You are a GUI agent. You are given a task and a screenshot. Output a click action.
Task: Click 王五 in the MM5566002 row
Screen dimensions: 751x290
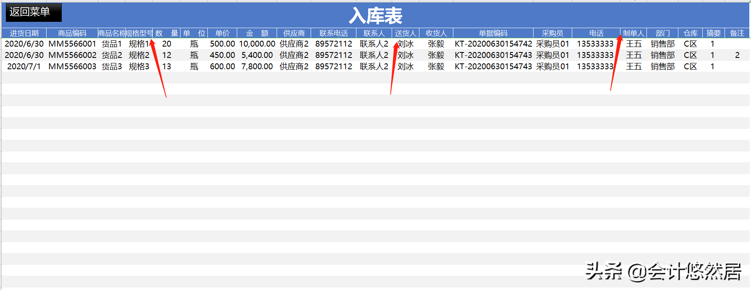pos(634,55)
